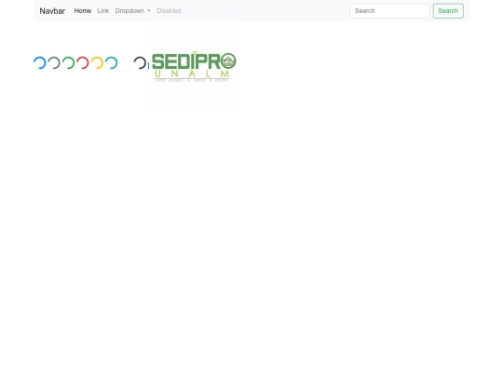Click the blue loading spinner
Viewport: 503px width, 377px height.
[40, 63]
